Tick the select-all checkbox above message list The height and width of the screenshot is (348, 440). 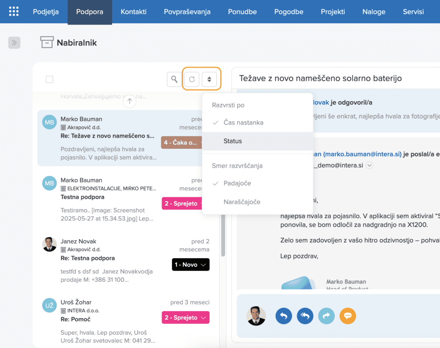click(x=49, y=79)
